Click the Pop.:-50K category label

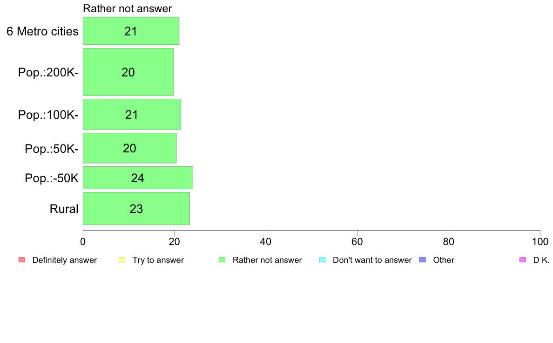52,178
